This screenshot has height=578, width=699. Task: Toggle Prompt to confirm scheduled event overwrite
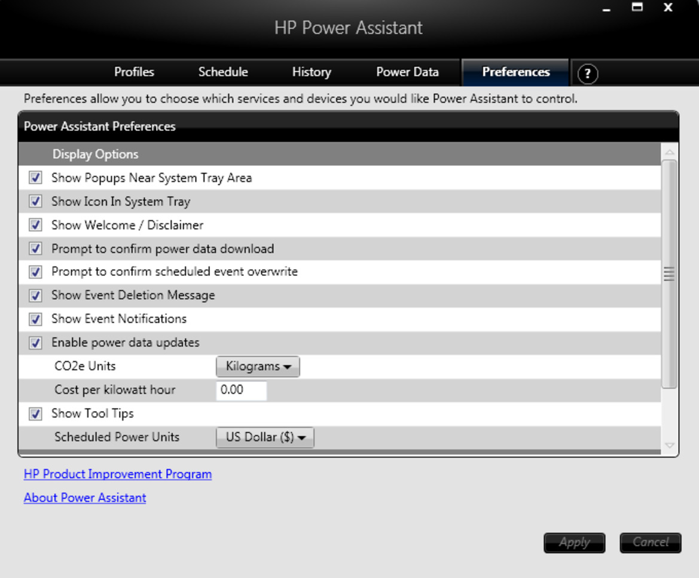click(x=36, y=272)
